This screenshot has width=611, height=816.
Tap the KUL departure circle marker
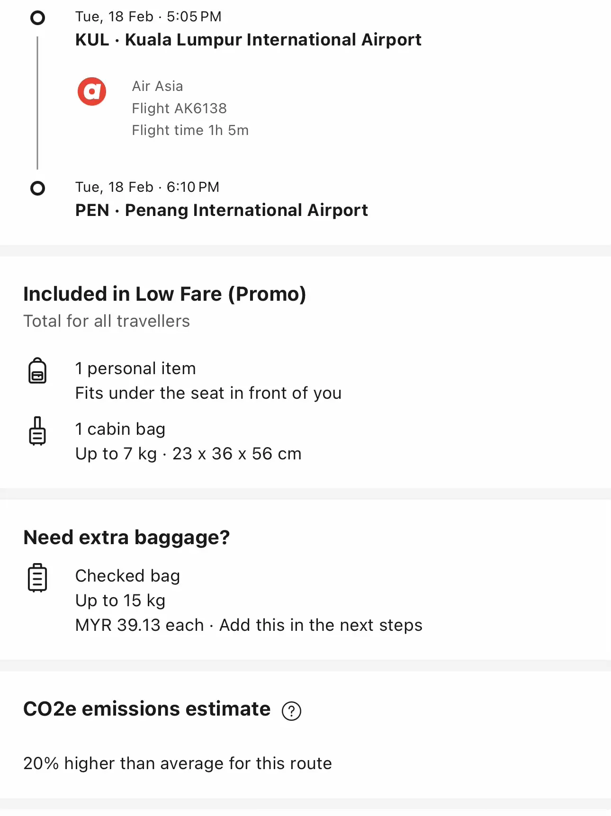pyautogui.click(x=37, y=18)
